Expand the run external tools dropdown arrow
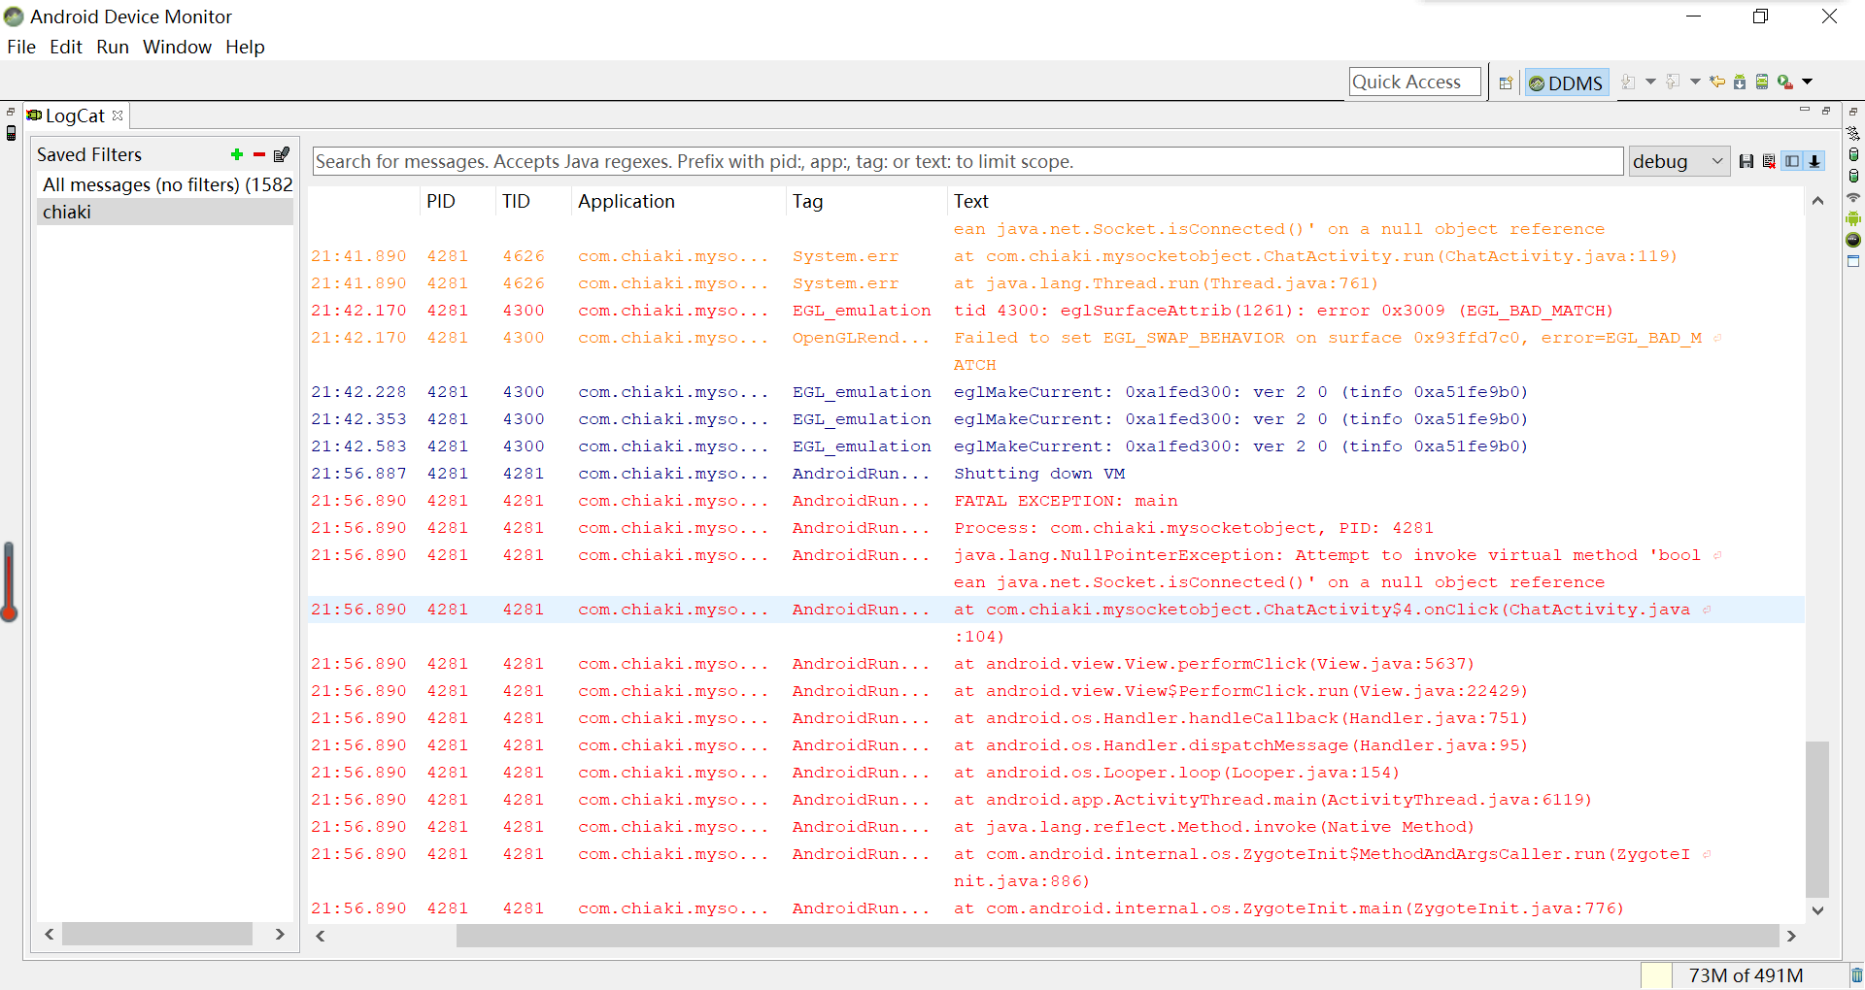The width and height of the screenshot is (1865, 990). point(1808,82)
